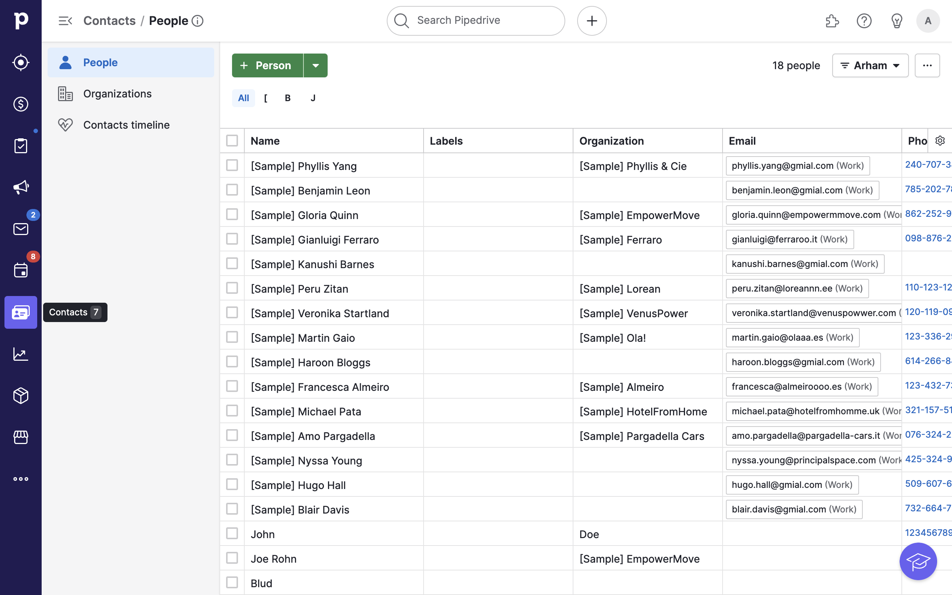Open user avatar A account menu
952x595 pixels.
[x=928, y=21]
